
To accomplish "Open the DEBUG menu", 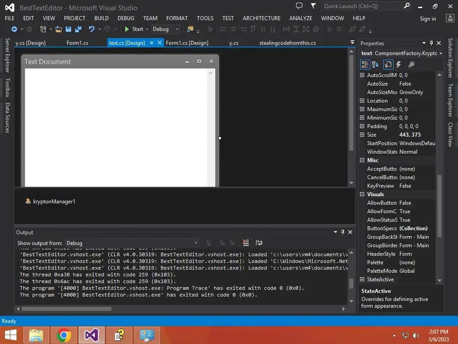I will coord(126,18).
